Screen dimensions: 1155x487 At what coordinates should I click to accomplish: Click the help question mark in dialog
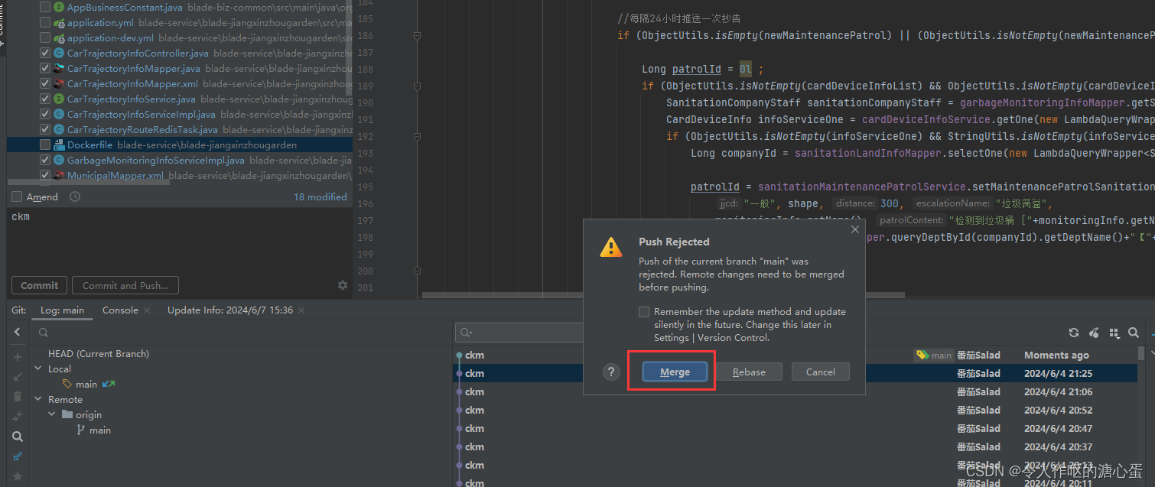[610, 372]
